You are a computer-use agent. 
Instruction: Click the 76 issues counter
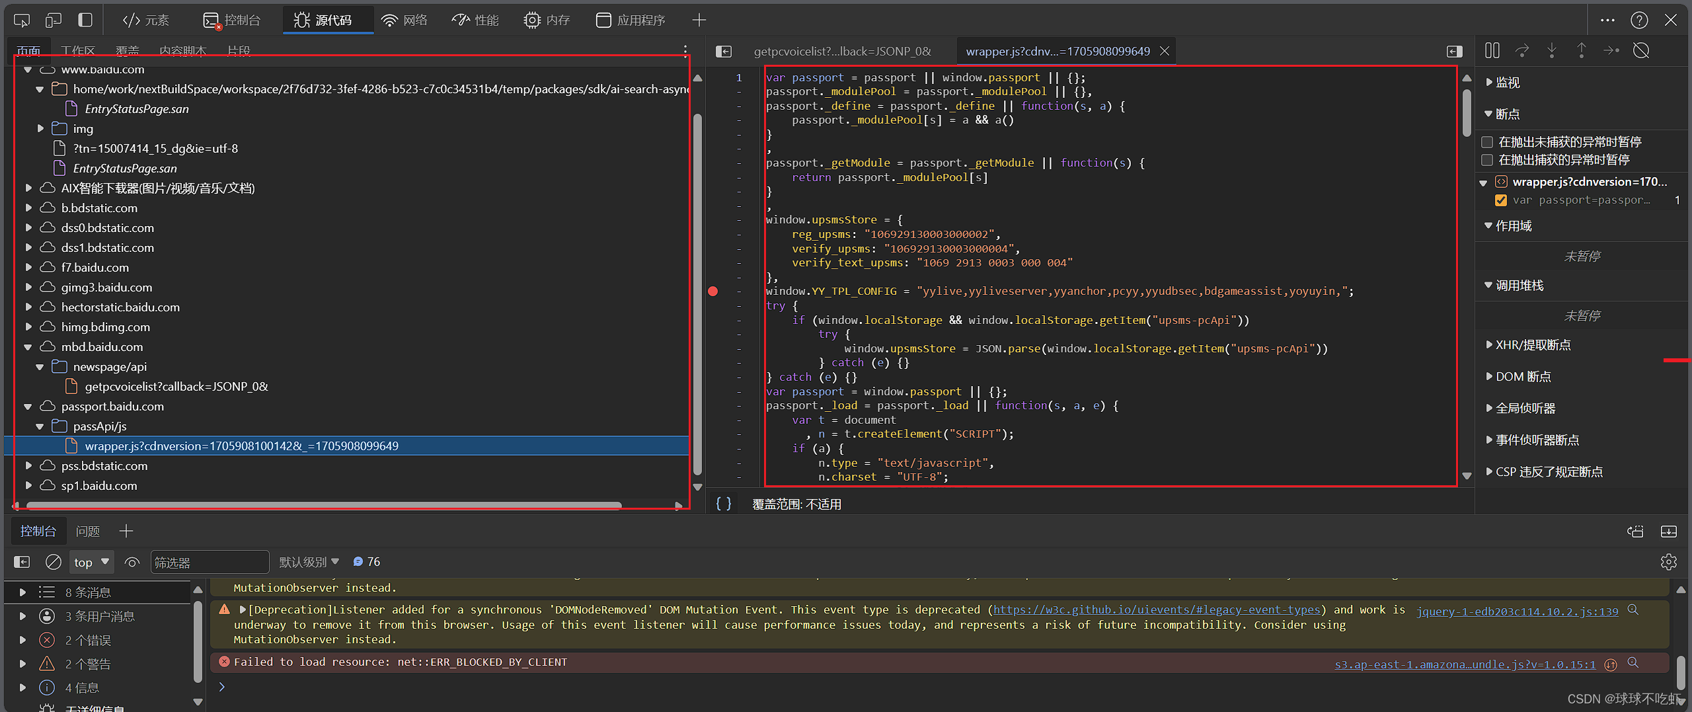pos(367,562)
